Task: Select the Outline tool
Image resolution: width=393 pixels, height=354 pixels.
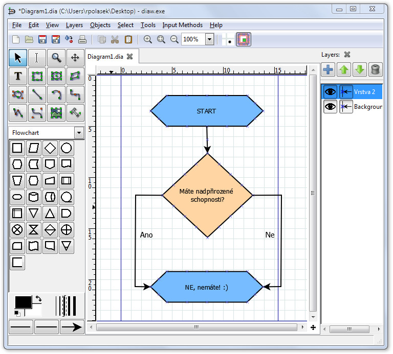Action: [x=75, y=113]
